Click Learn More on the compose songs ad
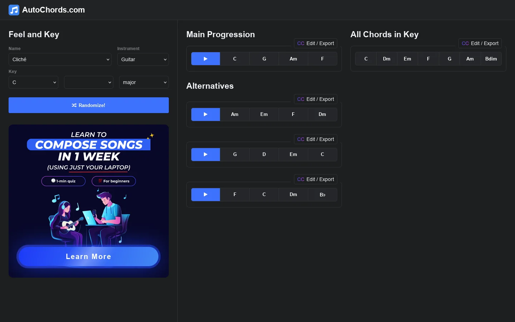This screenshot has width=515, height=322. pos(88,257)
